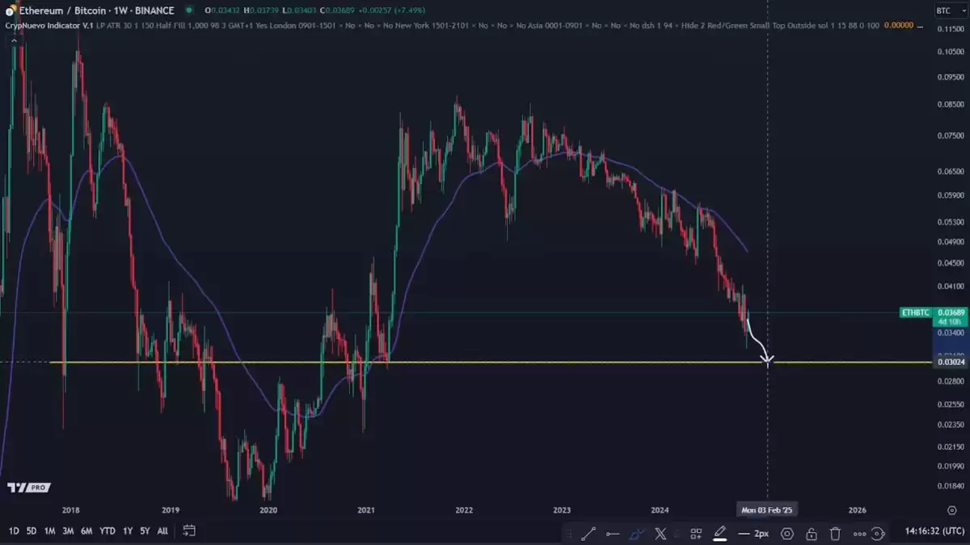Share the drawing via X icon

[x=660, y=533]
